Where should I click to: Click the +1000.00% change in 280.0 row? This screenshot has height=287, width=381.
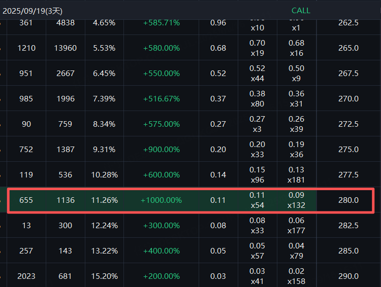pyautogui.click(x=161, y=200)
